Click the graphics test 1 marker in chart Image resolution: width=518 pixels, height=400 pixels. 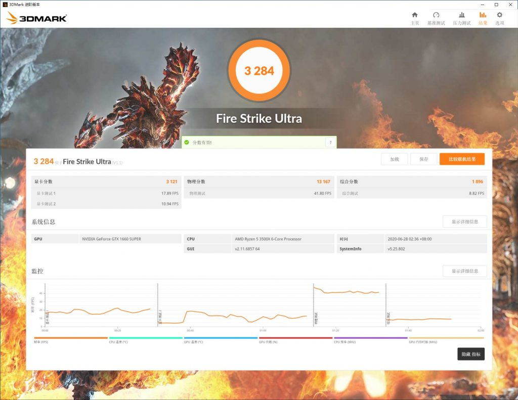(47, 317)
